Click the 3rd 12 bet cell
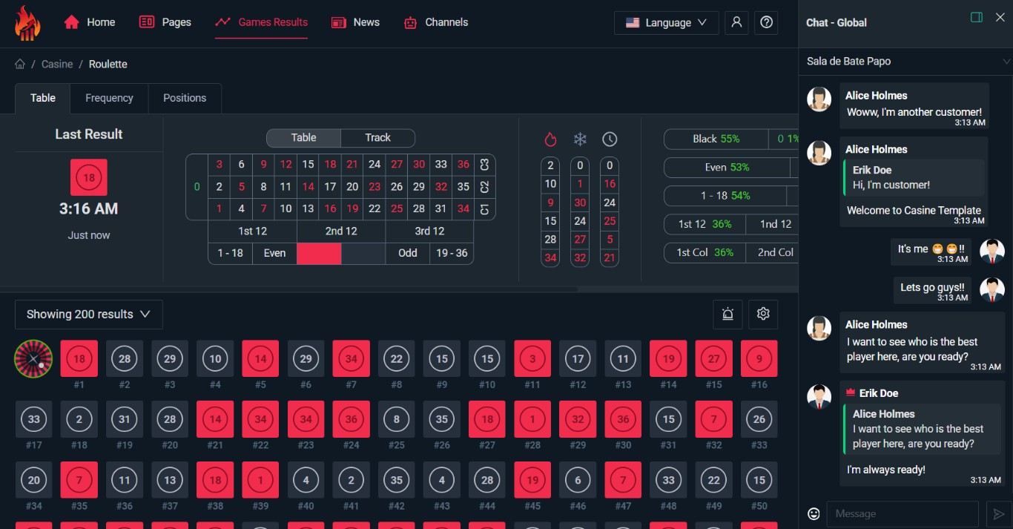Viewport: 1013px width, 529px height. (x=429, y=231)
